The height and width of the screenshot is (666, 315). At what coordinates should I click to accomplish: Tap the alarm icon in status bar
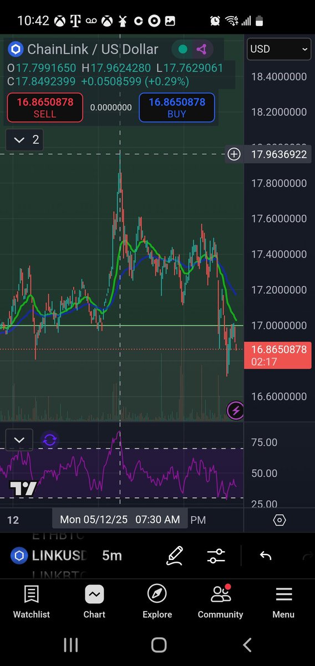[x=215, y=21]
